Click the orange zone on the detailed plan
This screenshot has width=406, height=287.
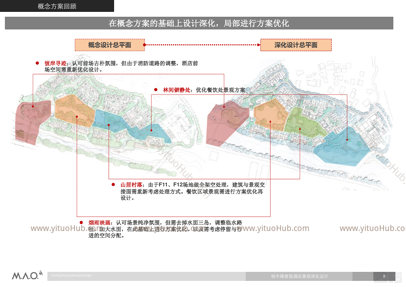click(271, 114)
